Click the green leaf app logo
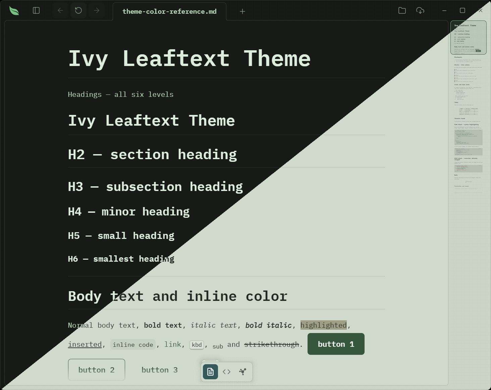The height and width of the screenshot is (390, 491). tap(14, 11)
